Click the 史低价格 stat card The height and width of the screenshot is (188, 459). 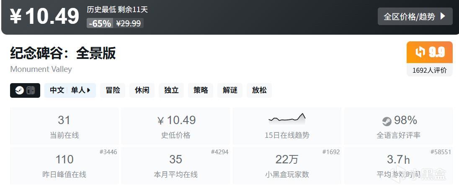coord(175,126)
